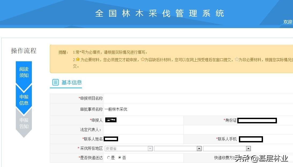Select 是 for 是否快递送达
Screen dimensions: 293x167
[x=108, y=158]
